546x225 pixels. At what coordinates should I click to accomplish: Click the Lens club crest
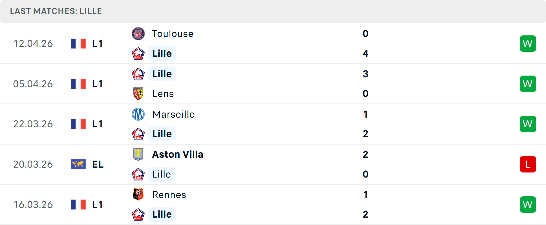[138, 93]
